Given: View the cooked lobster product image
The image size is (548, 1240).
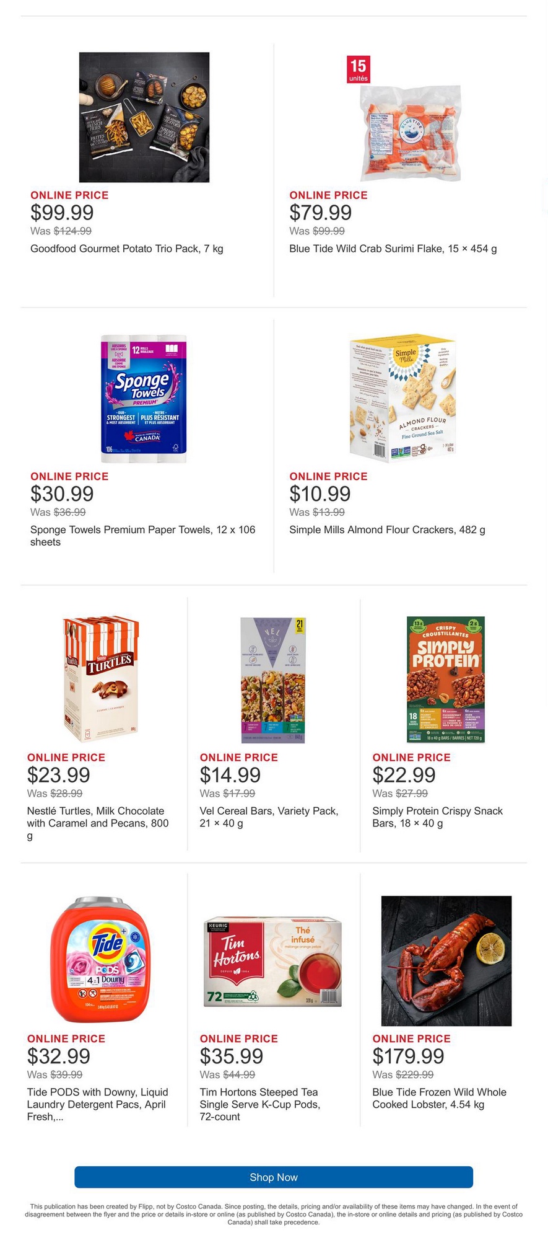Looking at the screenshot, I should click(446, 960).
